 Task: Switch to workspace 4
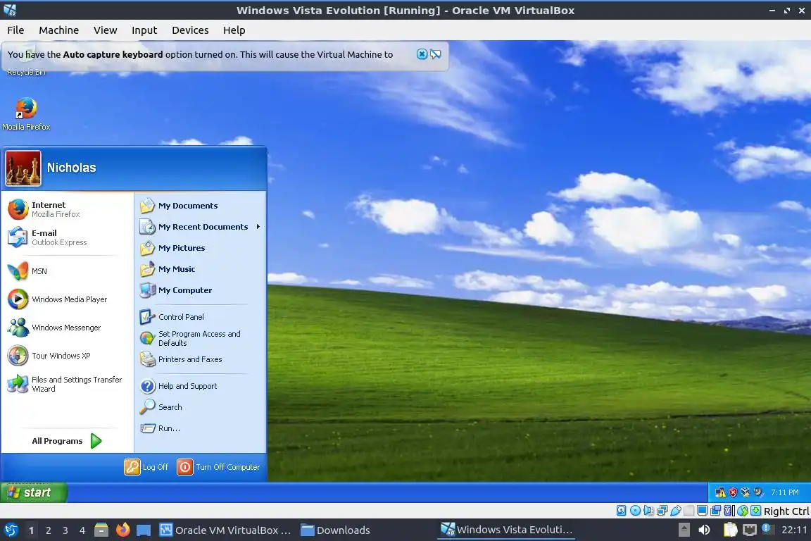82,530
